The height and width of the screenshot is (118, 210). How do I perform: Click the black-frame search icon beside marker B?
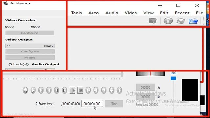coord(64,90)
